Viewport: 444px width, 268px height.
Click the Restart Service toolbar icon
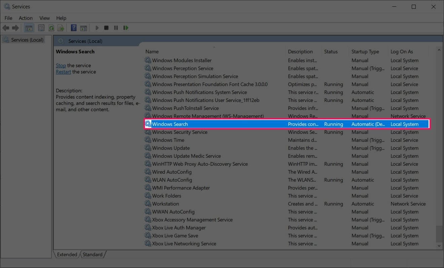pos(126,28)
